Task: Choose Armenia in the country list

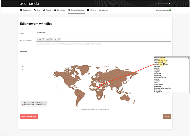Action: 171,70
